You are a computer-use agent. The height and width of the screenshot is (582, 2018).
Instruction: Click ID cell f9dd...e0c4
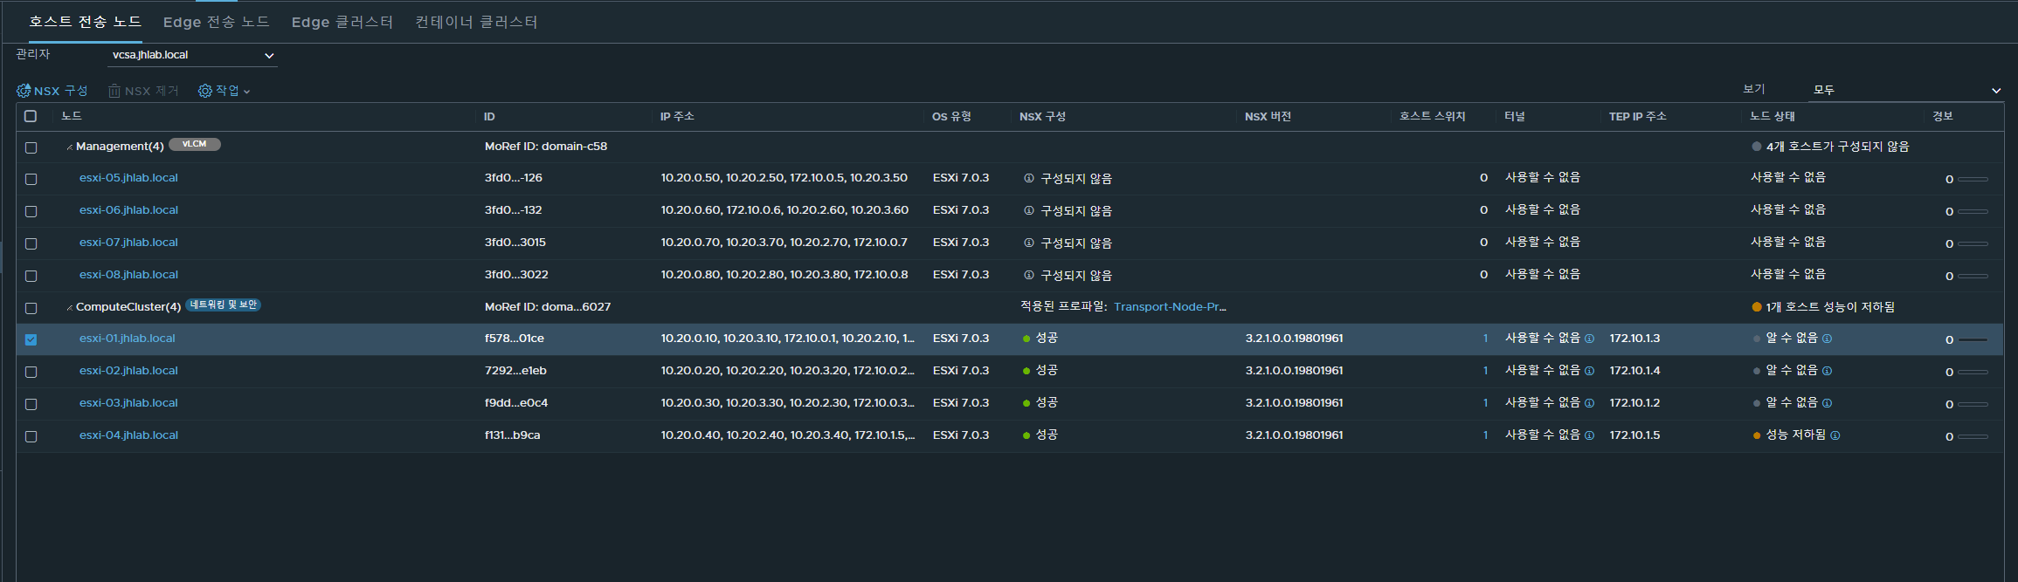pyautogui.click(x=516, y=403)
